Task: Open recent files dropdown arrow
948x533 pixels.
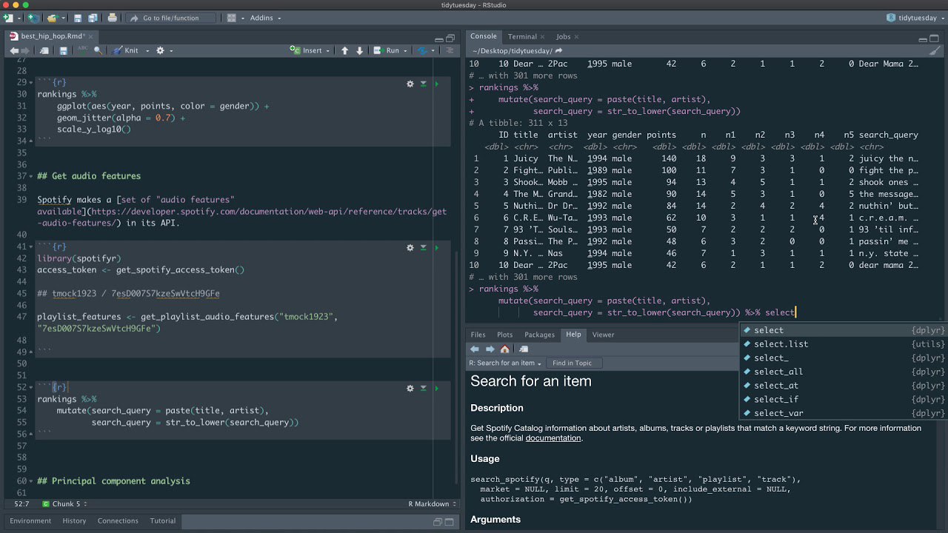Action: [x=62, y=18]
